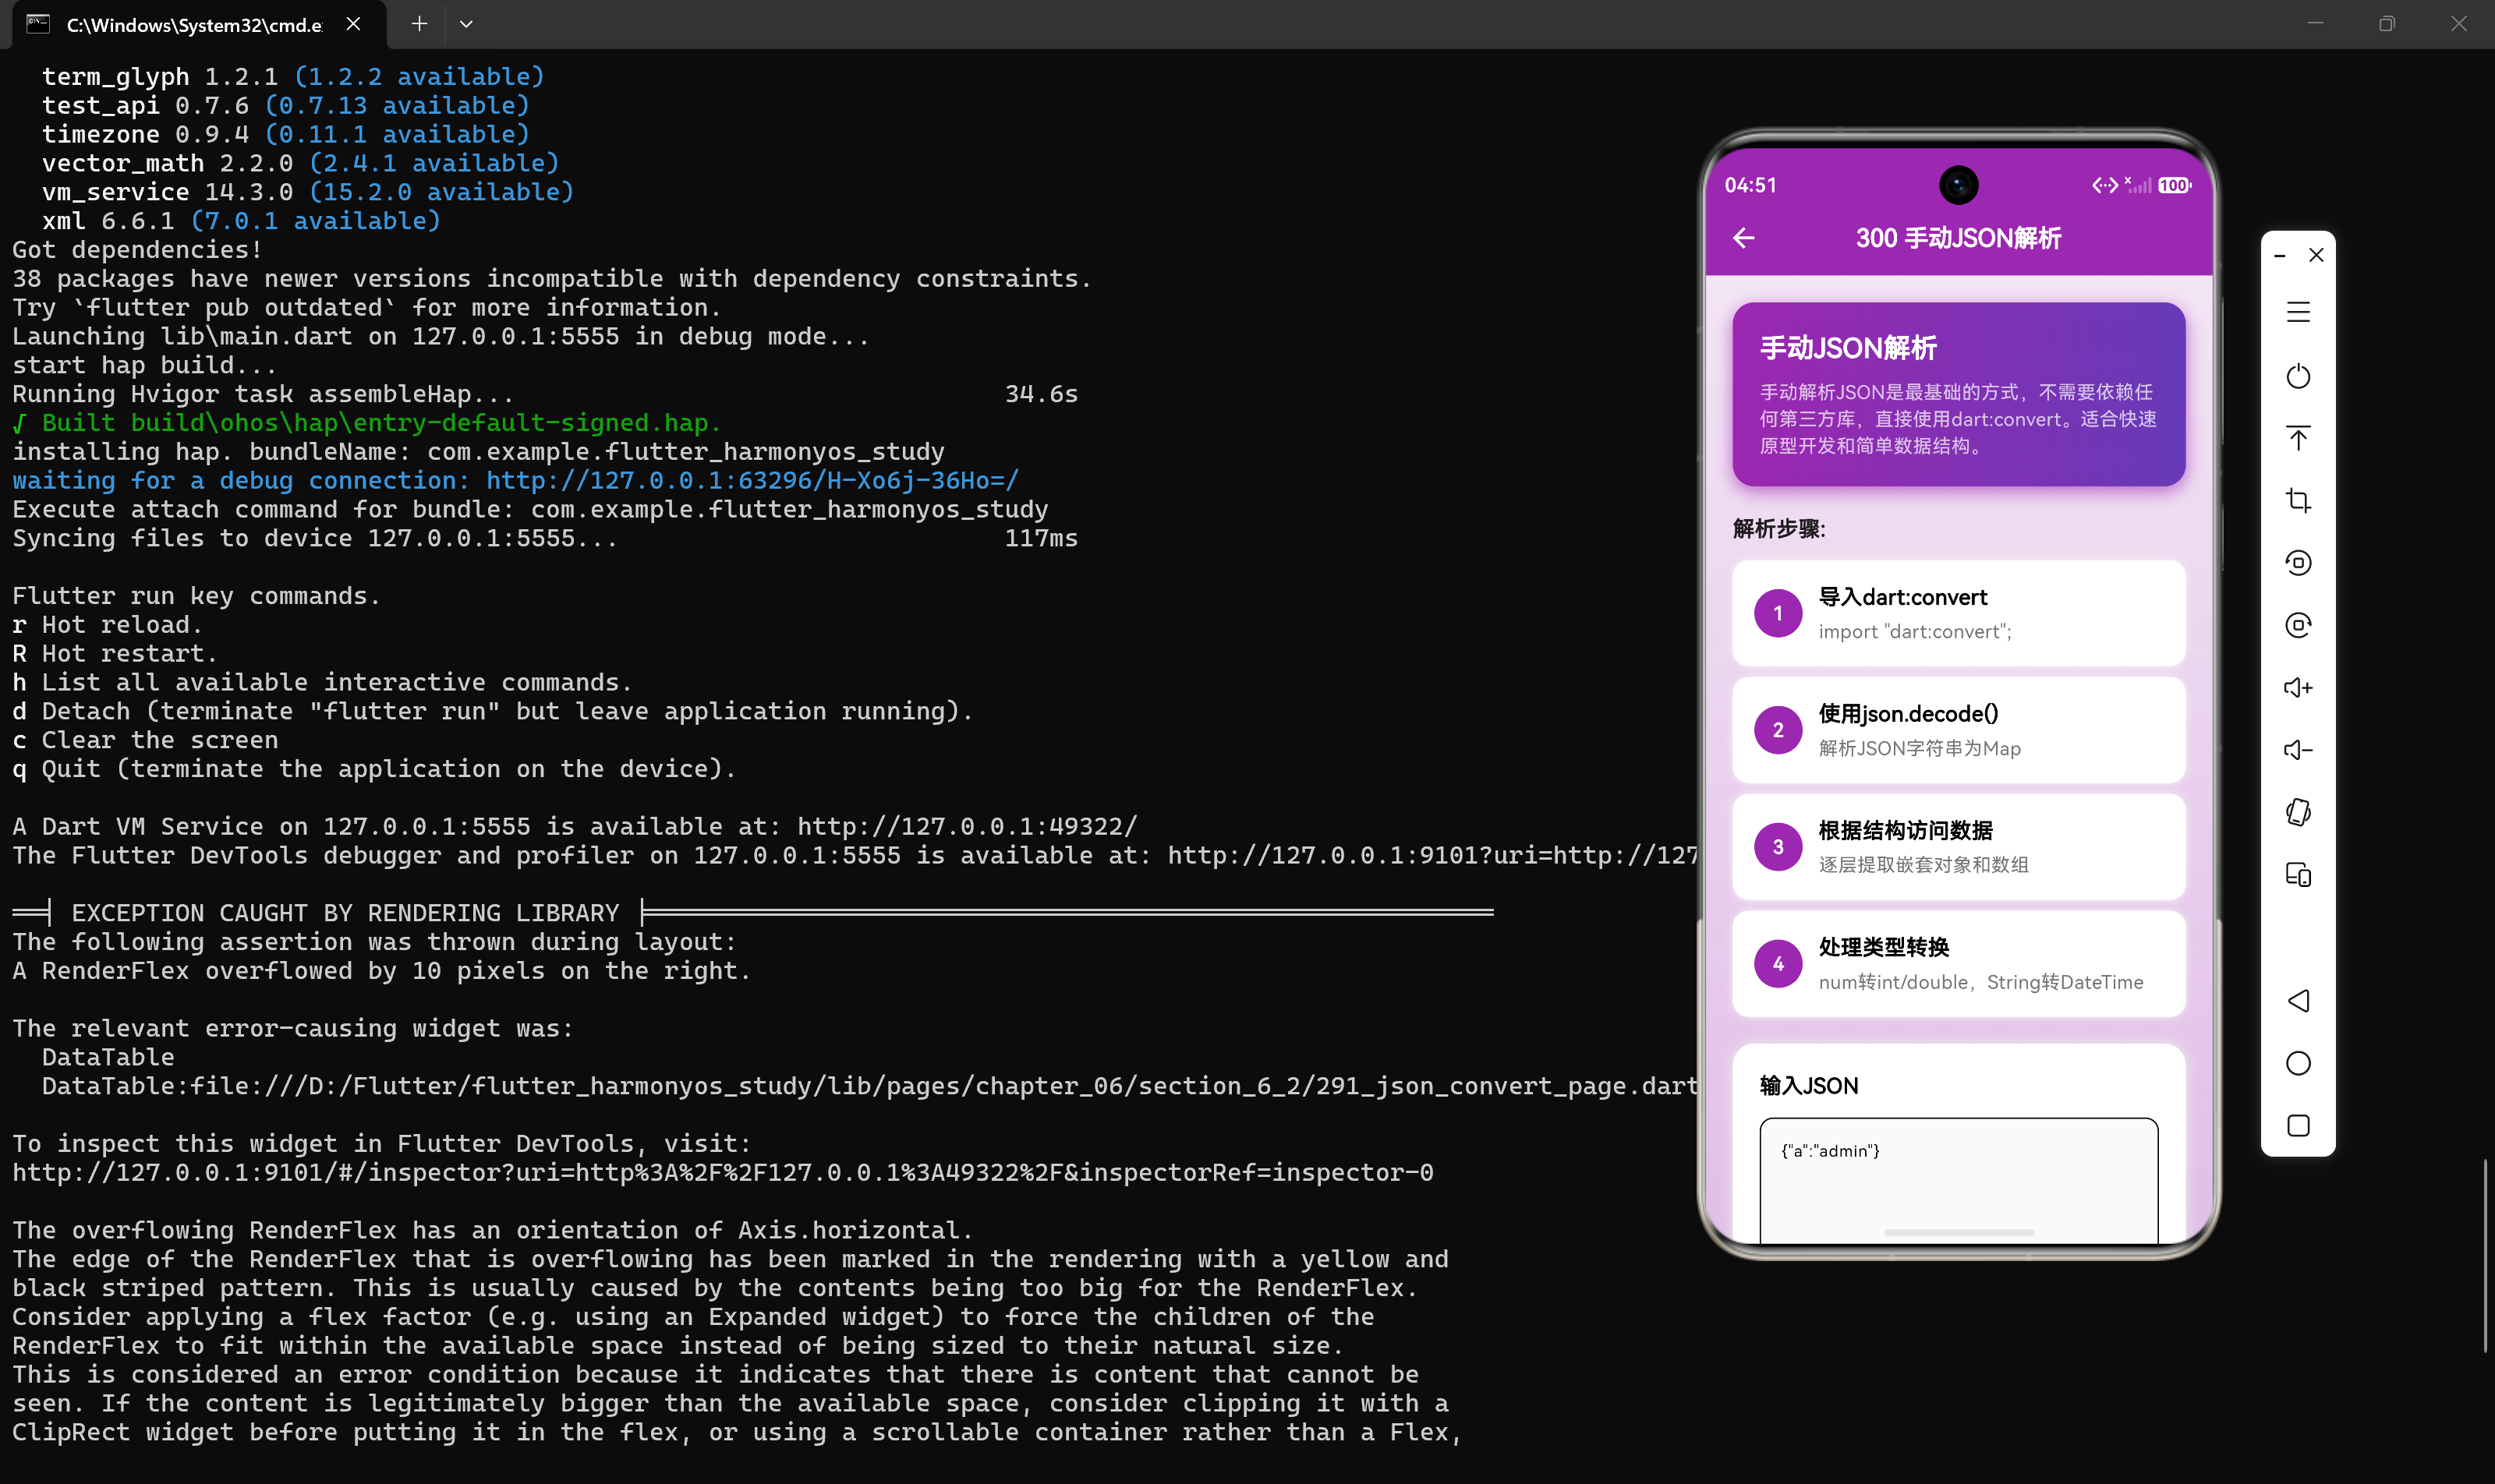The image size is (2495, 1484).
Task: Click the phone status bar clock 04:51
Action: pyautogui.click(x=1750, y=185)
